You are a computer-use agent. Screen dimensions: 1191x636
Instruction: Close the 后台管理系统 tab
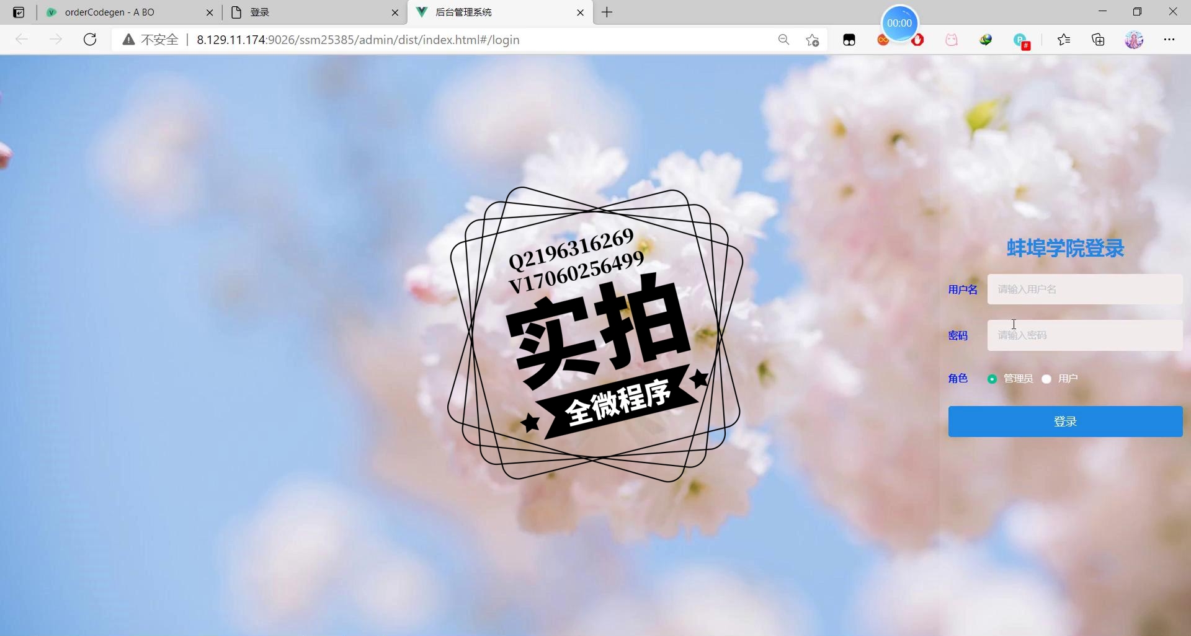[581, 12]
